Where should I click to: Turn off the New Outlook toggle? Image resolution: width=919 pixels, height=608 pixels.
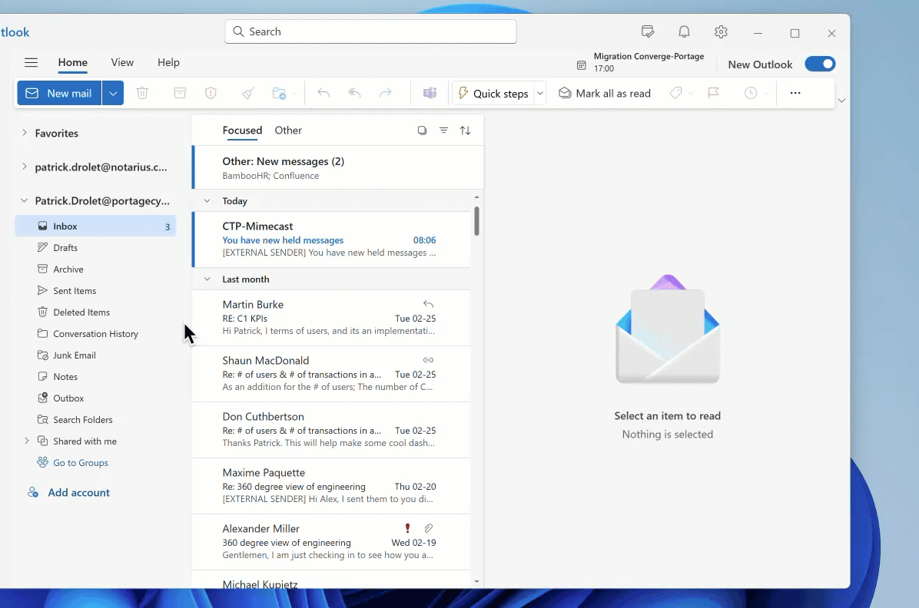pyautogui.click(x=820, y=64)
